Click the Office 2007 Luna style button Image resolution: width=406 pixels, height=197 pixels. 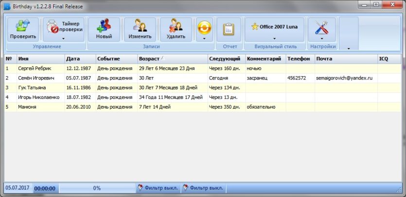[x=274, y=30]
